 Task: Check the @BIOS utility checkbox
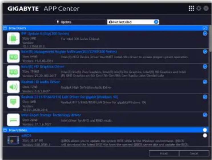point(205,136)
